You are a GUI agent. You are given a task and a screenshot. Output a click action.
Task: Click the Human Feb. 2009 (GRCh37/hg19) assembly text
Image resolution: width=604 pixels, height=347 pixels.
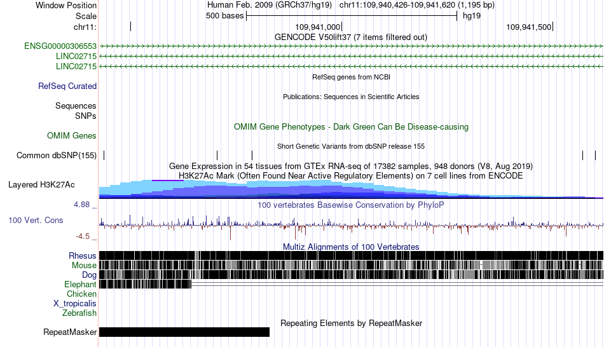click(x=270, y=5)
